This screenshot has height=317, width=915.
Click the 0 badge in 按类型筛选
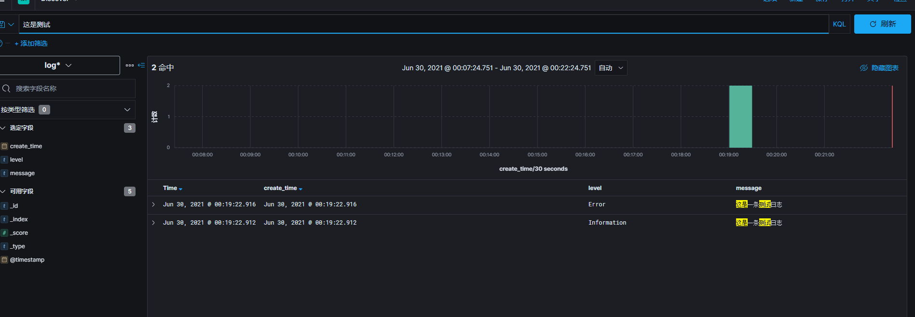click(44, 110)
